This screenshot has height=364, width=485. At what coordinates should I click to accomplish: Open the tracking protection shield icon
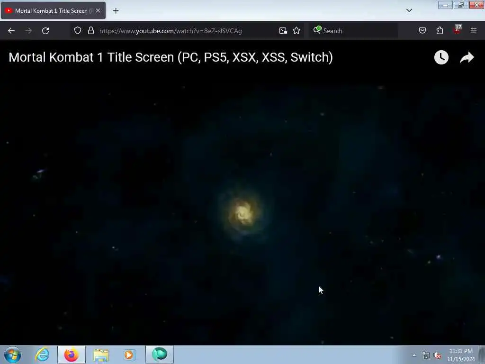pos(78,30)
